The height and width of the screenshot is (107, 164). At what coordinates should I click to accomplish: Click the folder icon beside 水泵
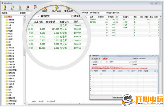(7, 25)
